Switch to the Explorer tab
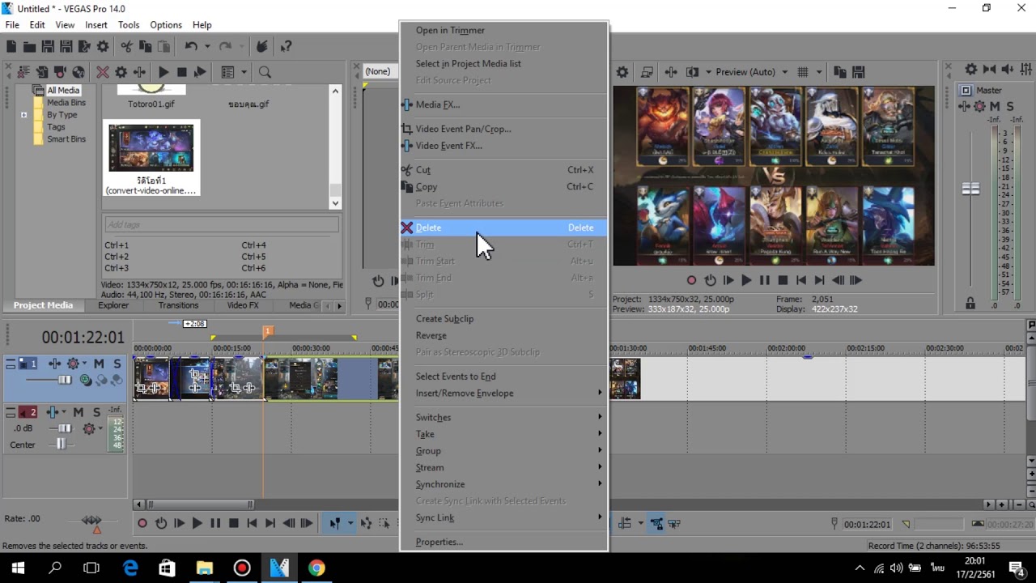1036x583 pixels. tap(113, 305)
